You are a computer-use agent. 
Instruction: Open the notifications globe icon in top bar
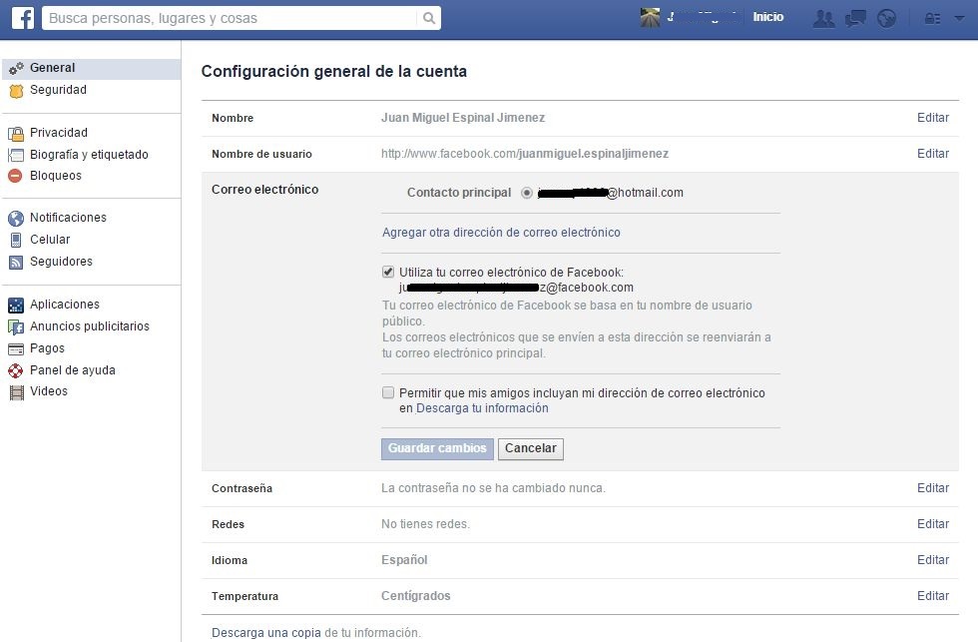pos(886,18)
